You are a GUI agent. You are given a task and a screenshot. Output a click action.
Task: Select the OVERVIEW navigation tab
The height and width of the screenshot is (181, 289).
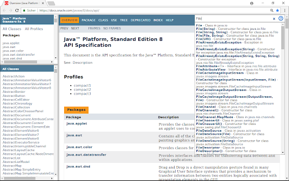70,20
